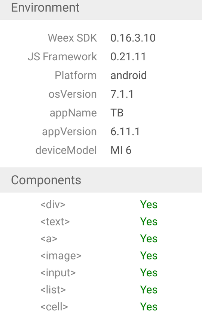Select the appVersion value 6.11.1
Screen dimensions: 202x316
pyautogui.click(x=125, y=131)
